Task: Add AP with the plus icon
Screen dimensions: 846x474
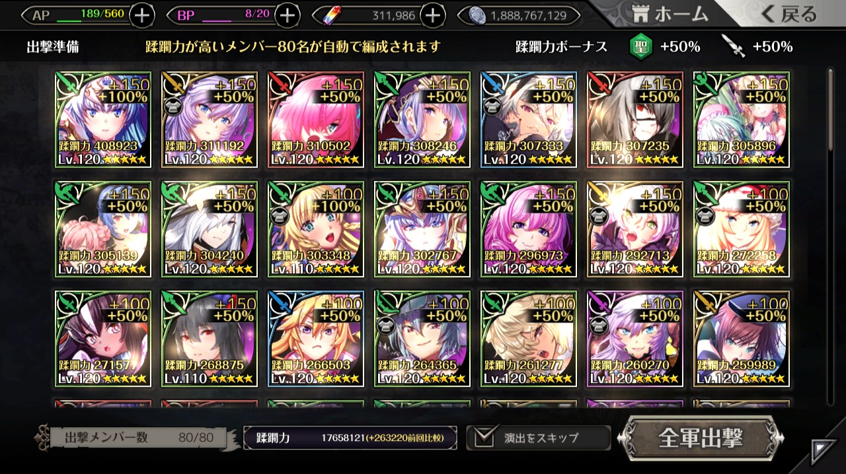Action: (142, 15)
